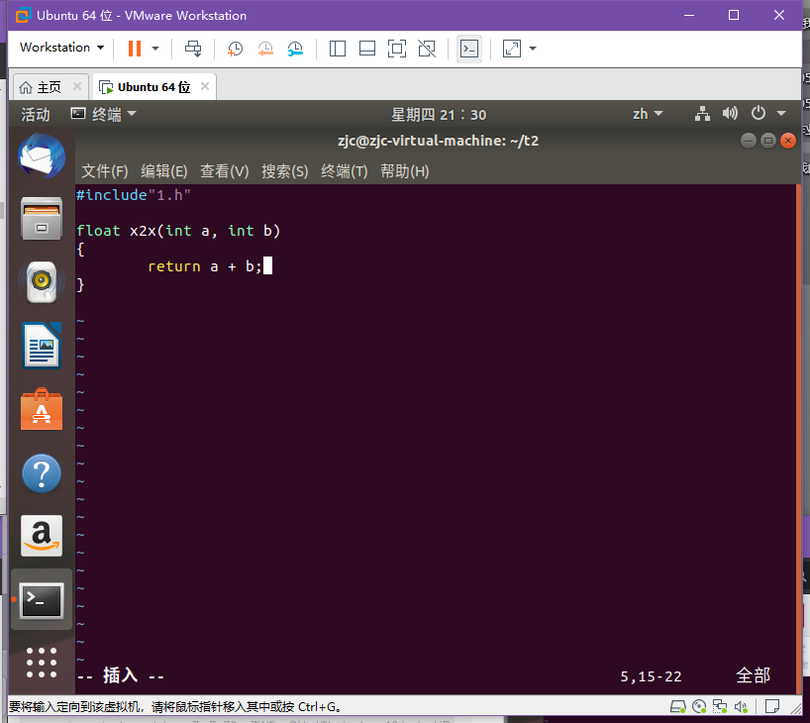Screen dimensions: 810x723
Task: Click the sound card status icon
Action: [x=741, y=706]
